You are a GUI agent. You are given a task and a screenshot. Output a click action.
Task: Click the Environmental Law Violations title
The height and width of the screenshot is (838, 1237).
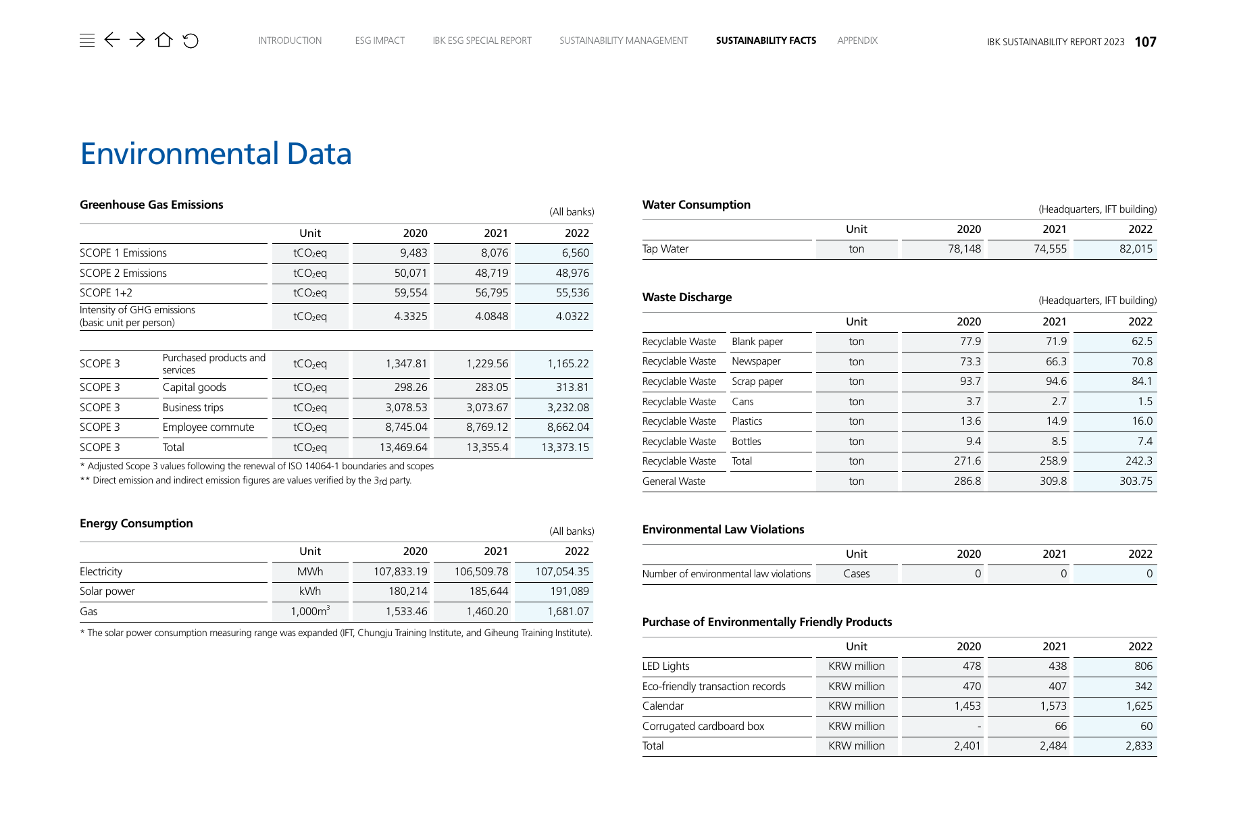click(723, 529)
